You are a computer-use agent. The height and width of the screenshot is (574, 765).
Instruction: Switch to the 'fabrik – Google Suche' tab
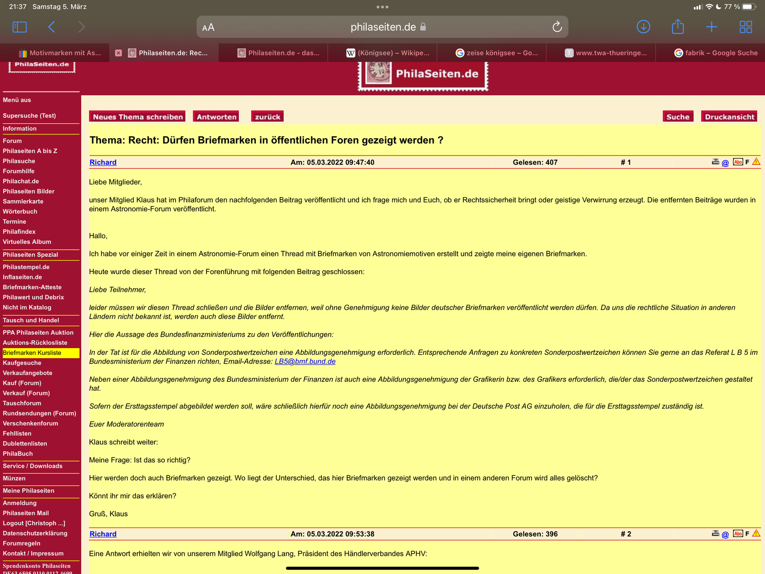pyautogui.click(x=716, y=53)
